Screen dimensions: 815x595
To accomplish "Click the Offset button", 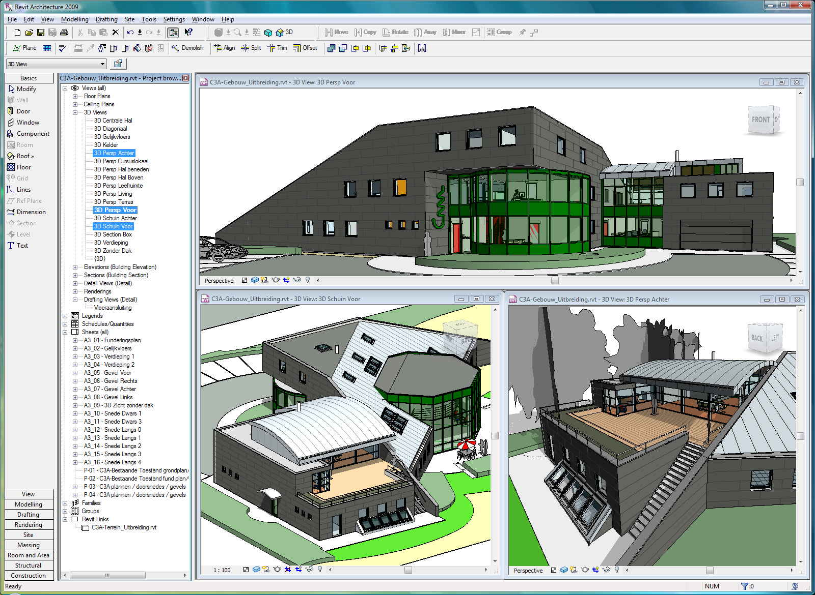I will pyautogui.click(x=305, y=48).
